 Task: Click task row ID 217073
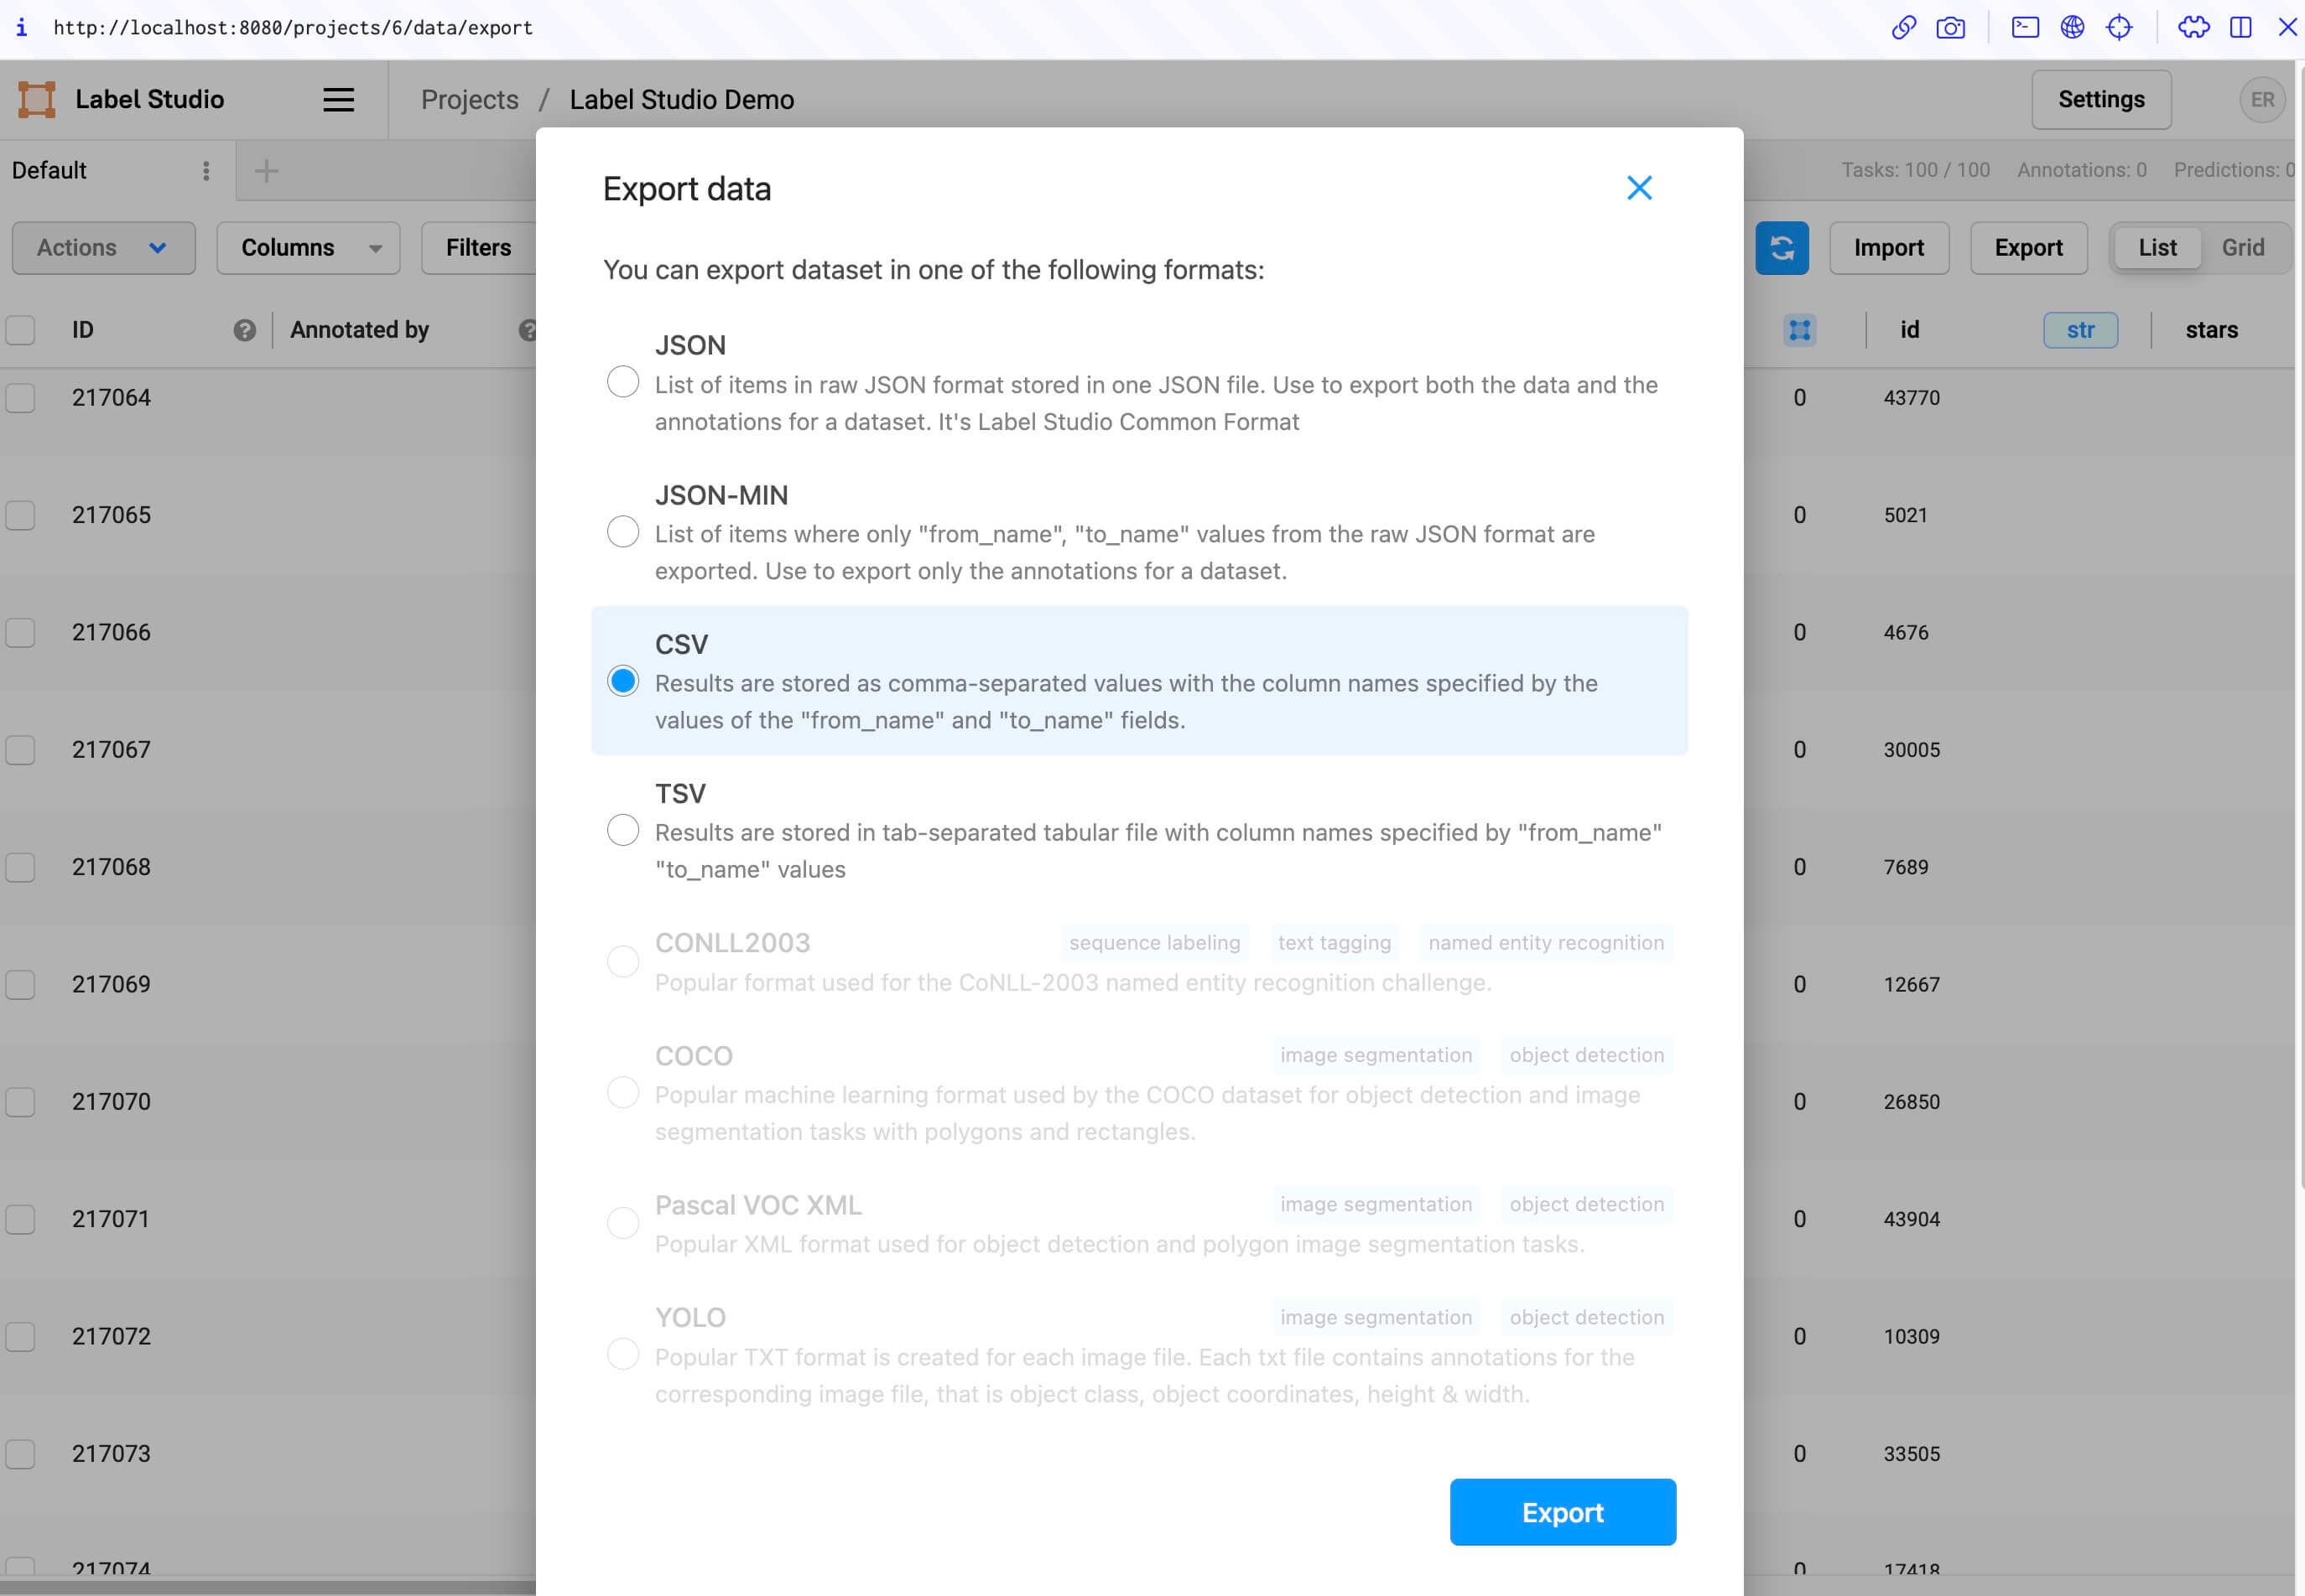coord(111,1454)
